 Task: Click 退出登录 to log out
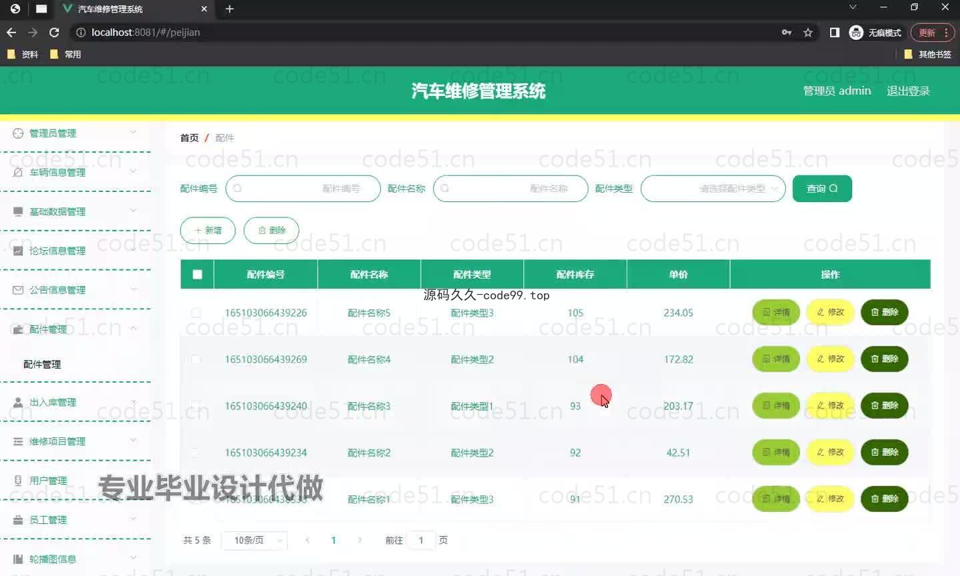pyautogui.click(x=908, y=91)
